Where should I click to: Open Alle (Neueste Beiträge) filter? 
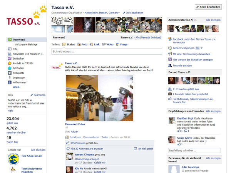click(x=148, y=37)
